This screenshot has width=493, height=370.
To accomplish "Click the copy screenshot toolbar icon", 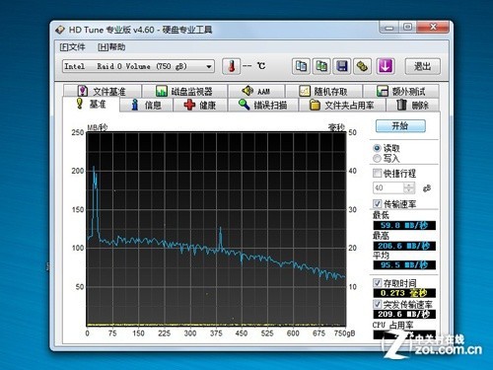I will tap(321, 66).
